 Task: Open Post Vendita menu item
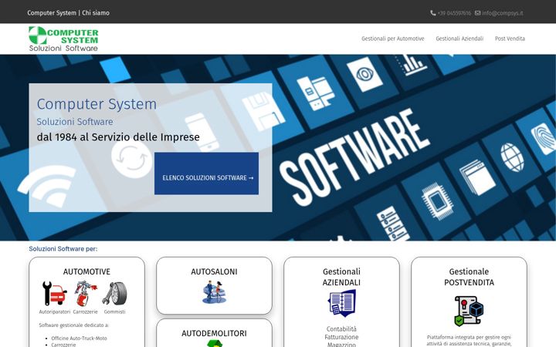coord(510,39)
